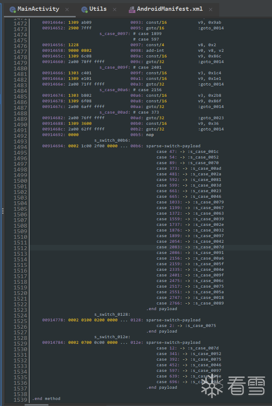Click the left panel splitter grip dots
The width and height of the screenshot is (272, 406).
(x=2, y=211)
